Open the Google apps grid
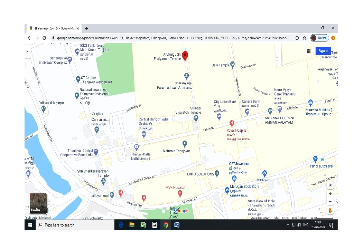354x250 pixels. click(309, 51)
